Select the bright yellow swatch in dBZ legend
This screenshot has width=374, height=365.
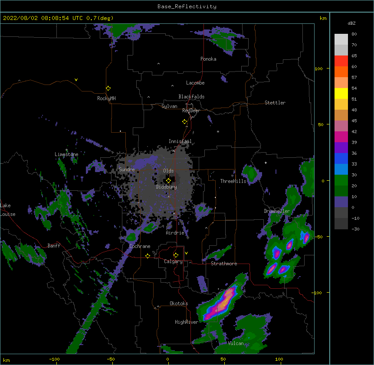(341, 93)
